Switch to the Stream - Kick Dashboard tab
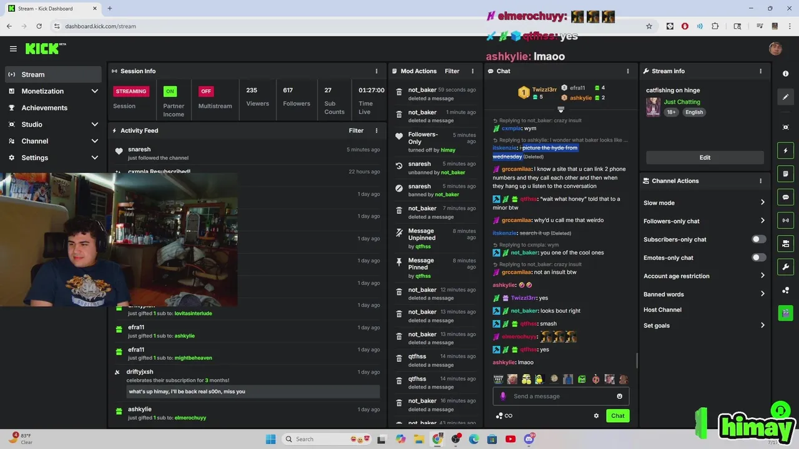The height and width of the screenshot is (449, 799). pyautogui.click(x=52, y=9)
